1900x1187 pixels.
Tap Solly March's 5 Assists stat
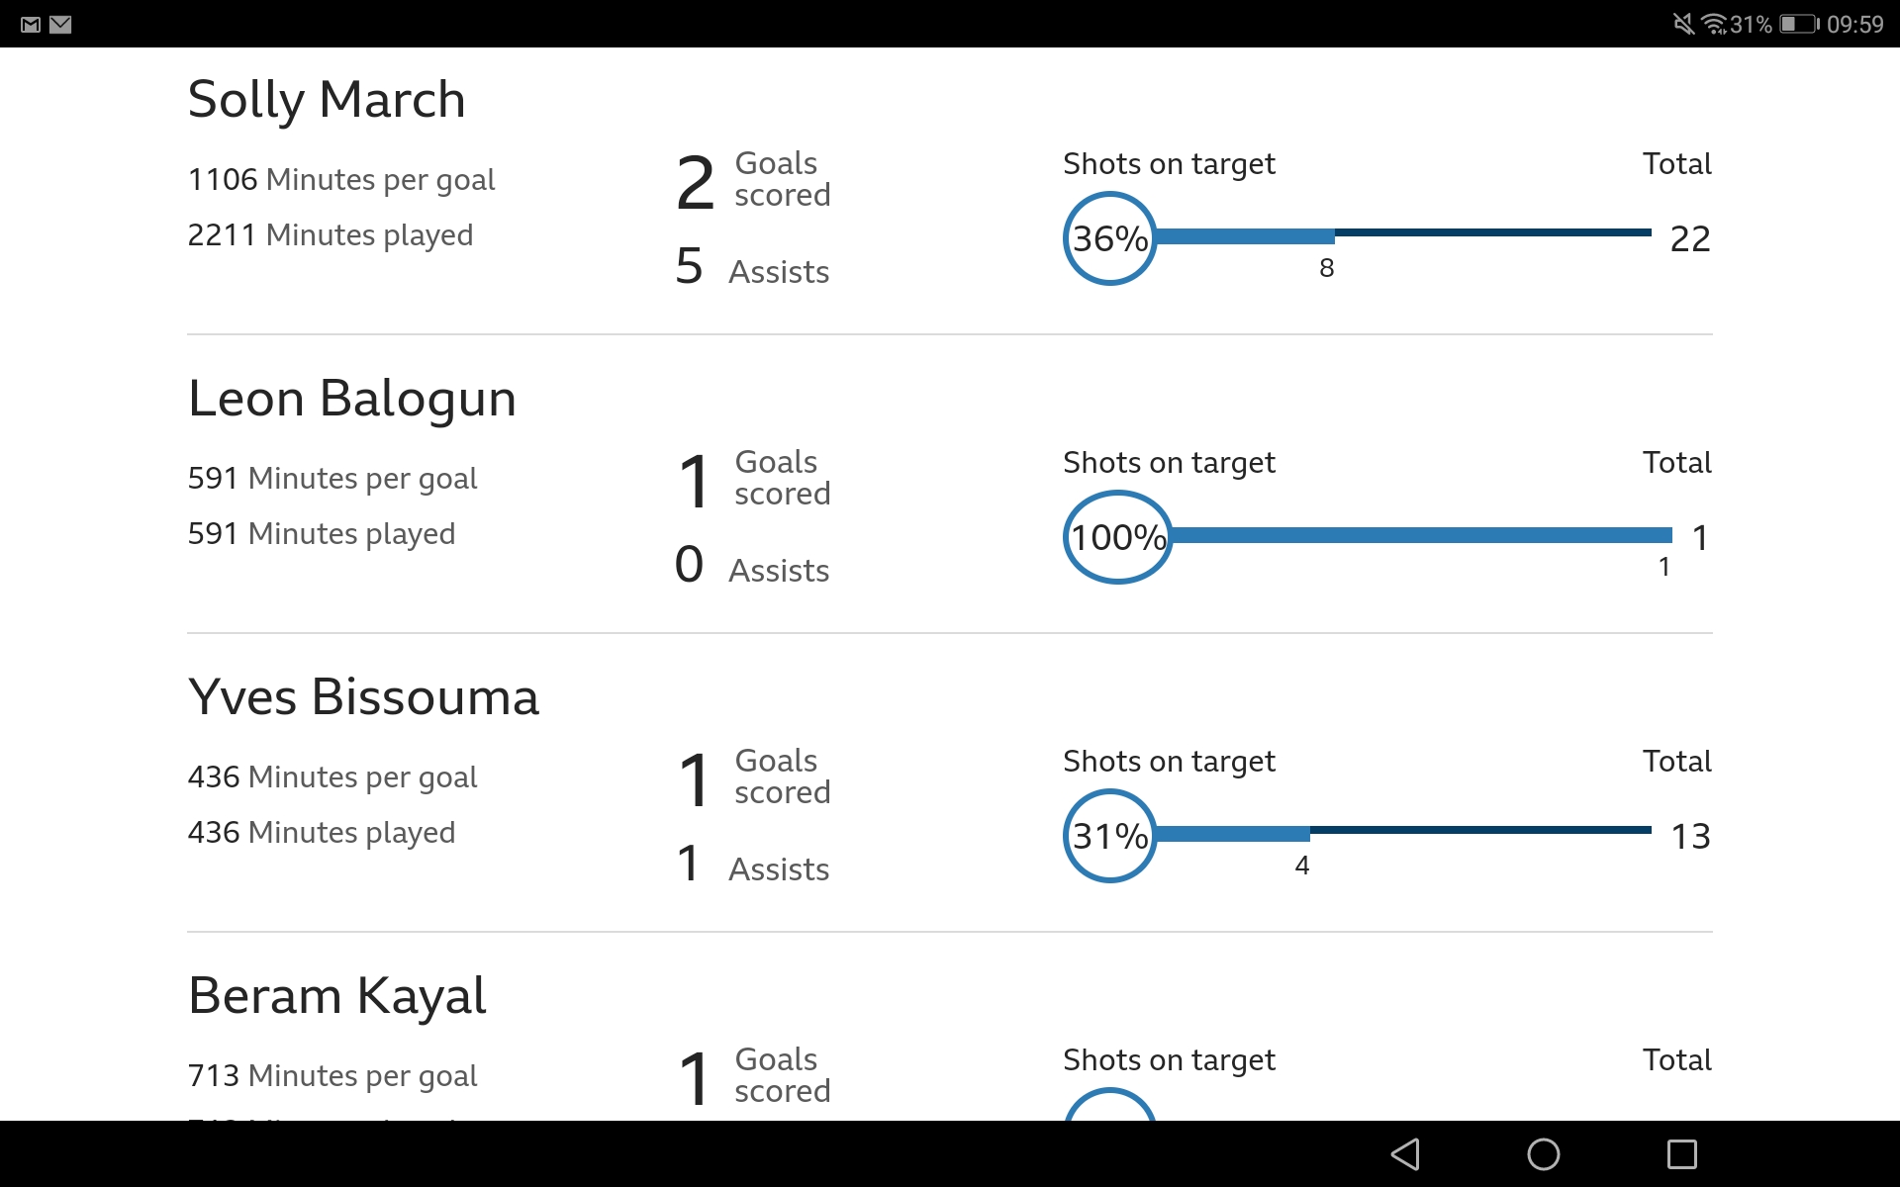(752, 268)
